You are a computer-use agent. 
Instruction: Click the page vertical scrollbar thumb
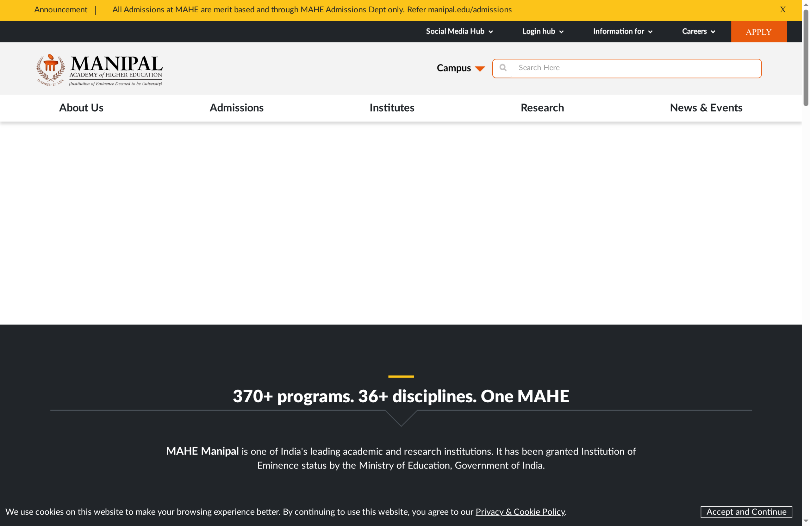coord(806,58)
